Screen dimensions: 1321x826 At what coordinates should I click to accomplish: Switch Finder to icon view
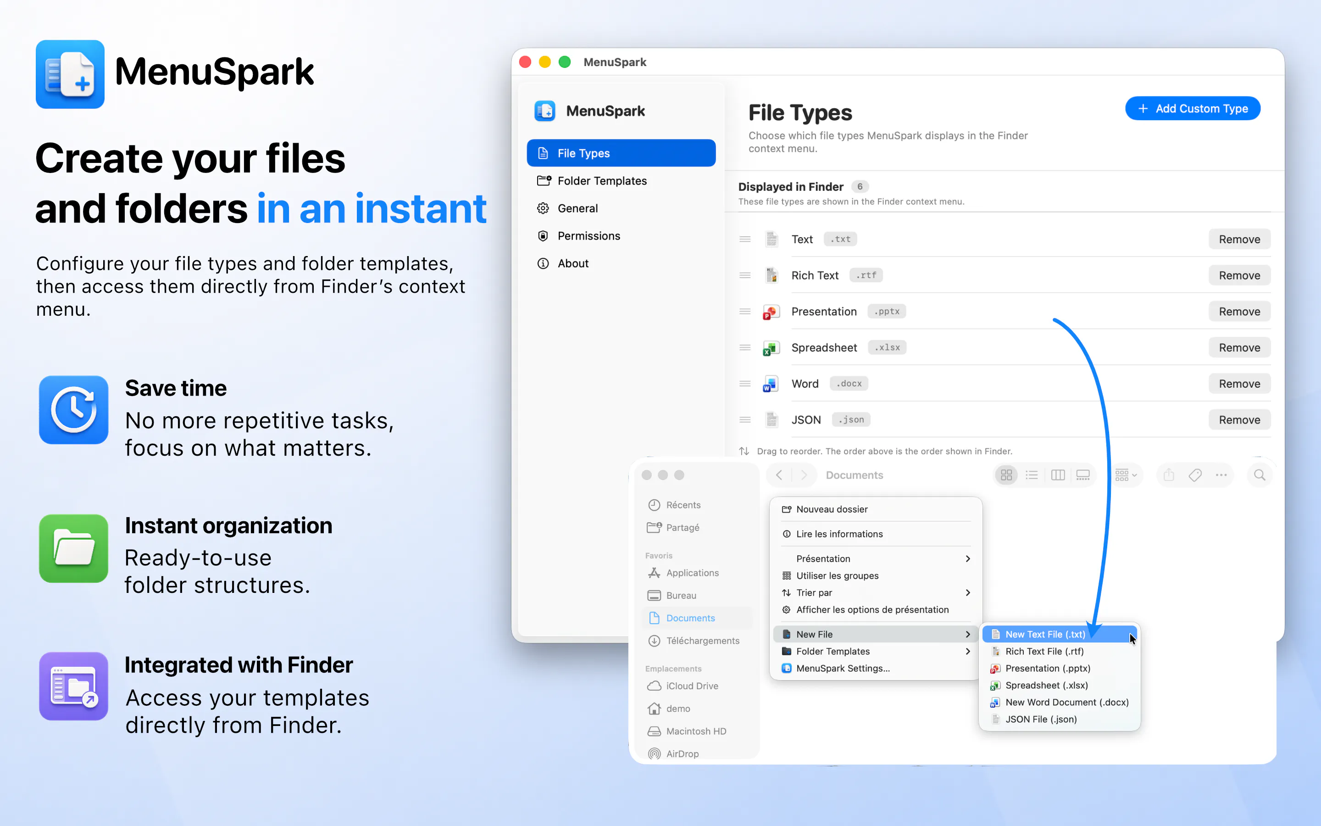click(x=1006, y=475)
